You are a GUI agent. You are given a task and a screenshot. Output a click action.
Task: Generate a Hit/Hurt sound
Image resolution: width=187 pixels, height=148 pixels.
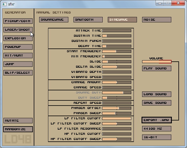pyautogui.click(x=18, y=56)
